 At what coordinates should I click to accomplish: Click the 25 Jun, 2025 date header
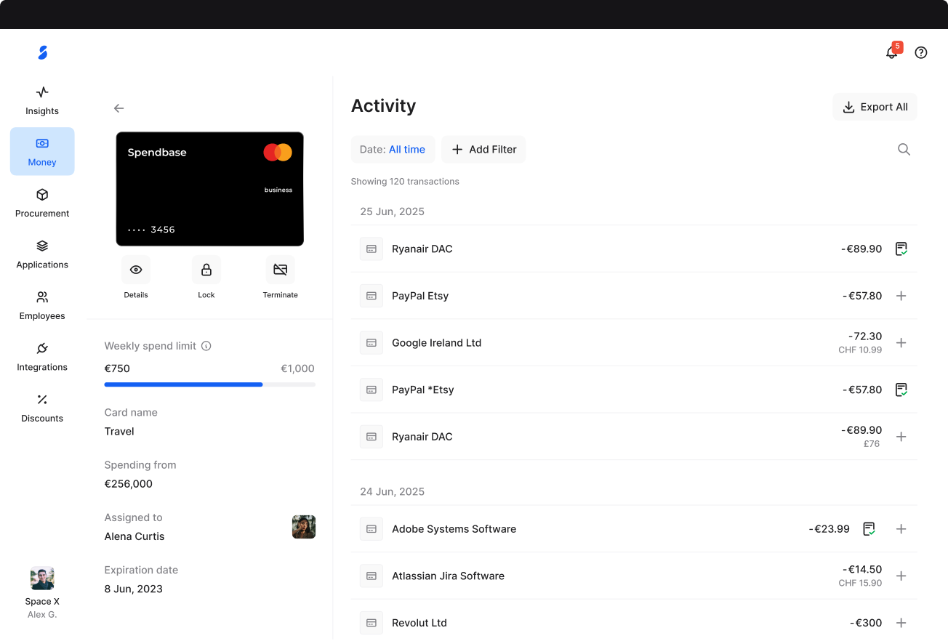click(x=393, y=211)
